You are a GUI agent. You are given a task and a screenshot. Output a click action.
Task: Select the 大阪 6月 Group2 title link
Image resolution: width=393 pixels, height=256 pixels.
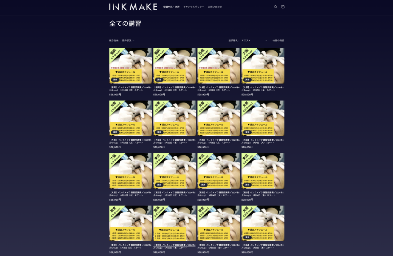click(263, 141)
